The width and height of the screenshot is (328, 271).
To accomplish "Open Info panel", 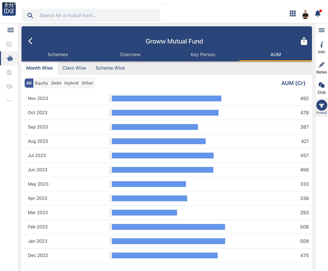I will [x=322, y=48].
